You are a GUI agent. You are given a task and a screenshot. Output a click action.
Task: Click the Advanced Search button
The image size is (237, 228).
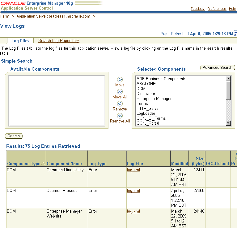(218, 68)
